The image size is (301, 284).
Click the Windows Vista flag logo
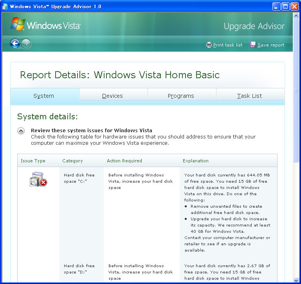[x=18, y=24]
